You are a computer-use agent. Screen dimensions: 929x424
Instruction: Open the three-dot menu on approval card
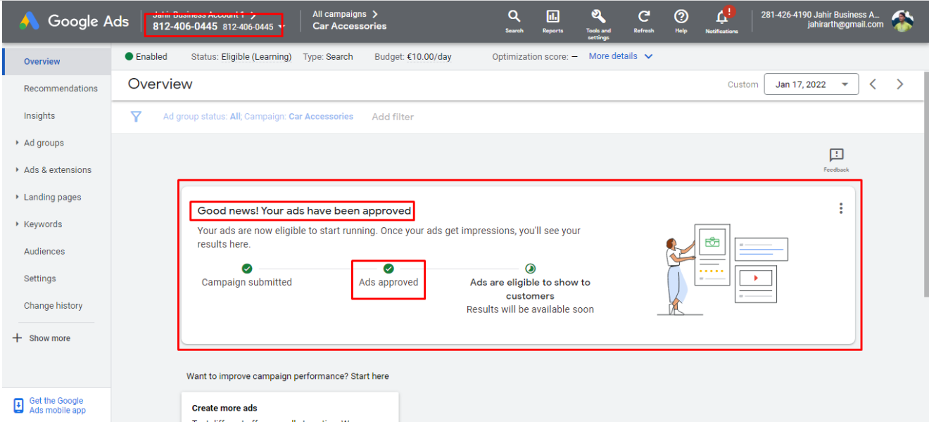tap(840, 207)
